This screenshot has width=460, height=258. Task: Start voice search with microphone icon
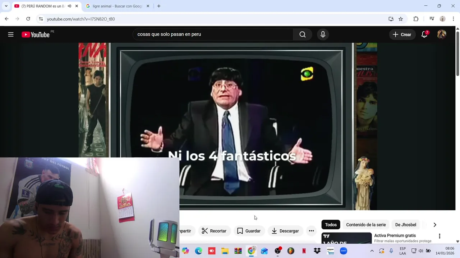(x=323, y=34)
